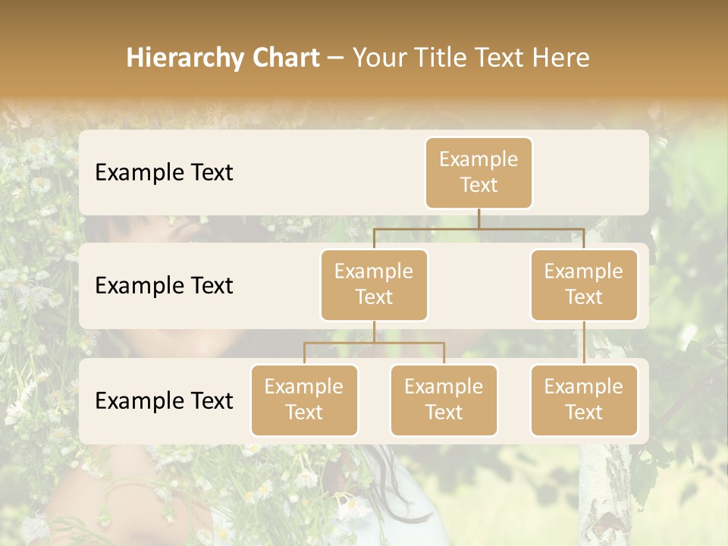This screenshot has height=546, width=728.
Task: Click the bottom row band left of its label
Action: (86, 401)
